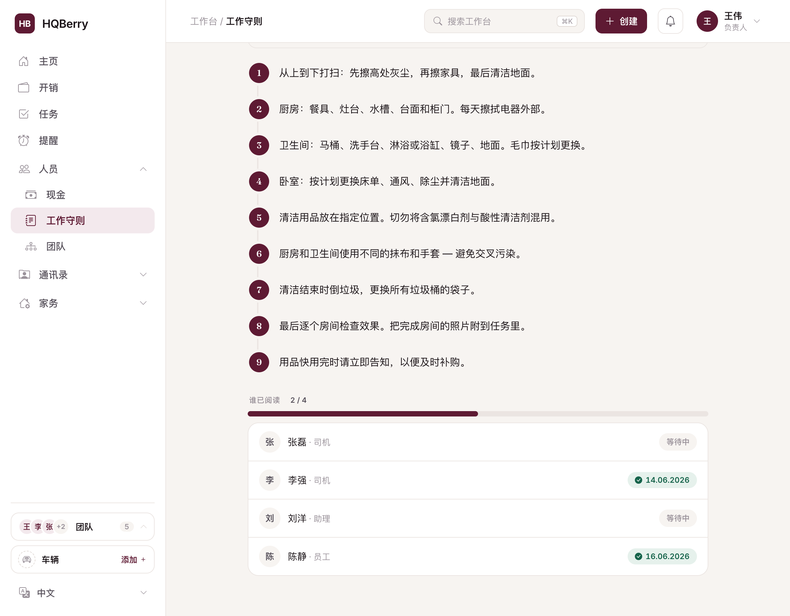The image size is (790, 616).
Task: Click the 车辆 car icon
Action: [x=27, y=559]
